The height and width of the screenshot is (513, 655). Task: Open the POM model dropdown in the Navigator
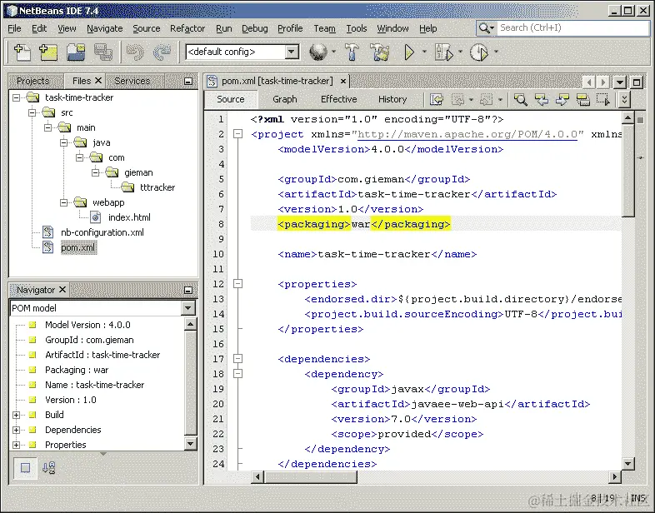click(188, 308)
